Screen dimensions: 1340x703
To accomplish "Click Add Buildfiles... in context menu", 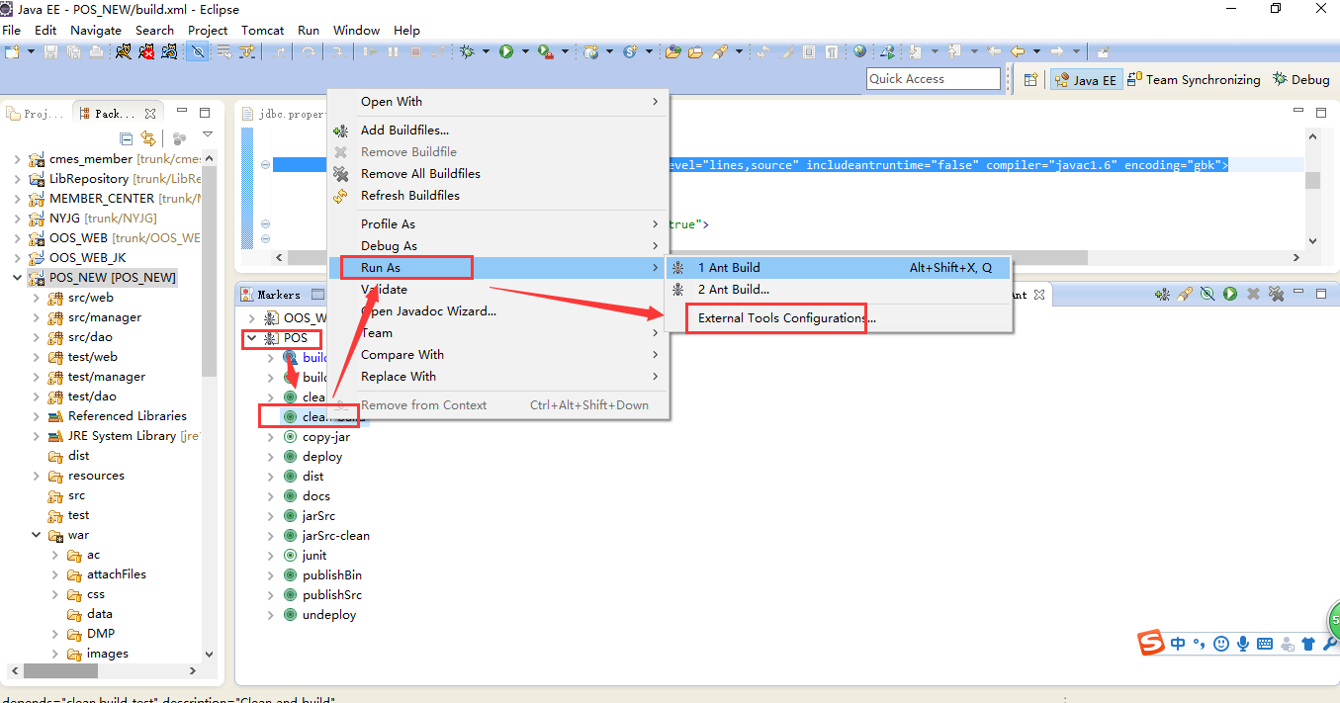I will tap(497, 130).
